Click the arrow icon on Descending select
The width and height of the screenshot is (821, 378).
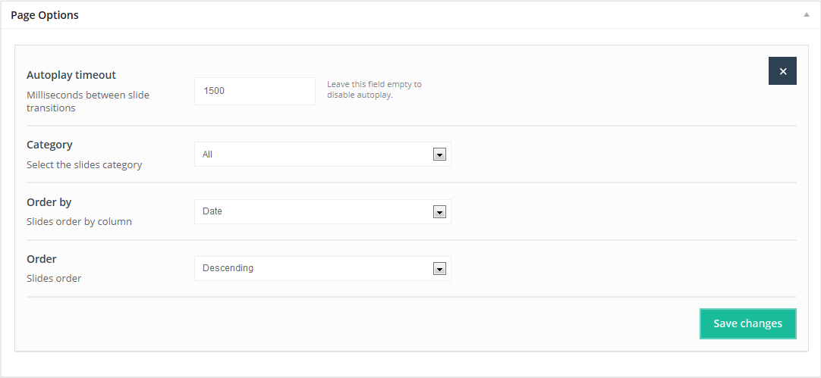(x=439, y=269)
